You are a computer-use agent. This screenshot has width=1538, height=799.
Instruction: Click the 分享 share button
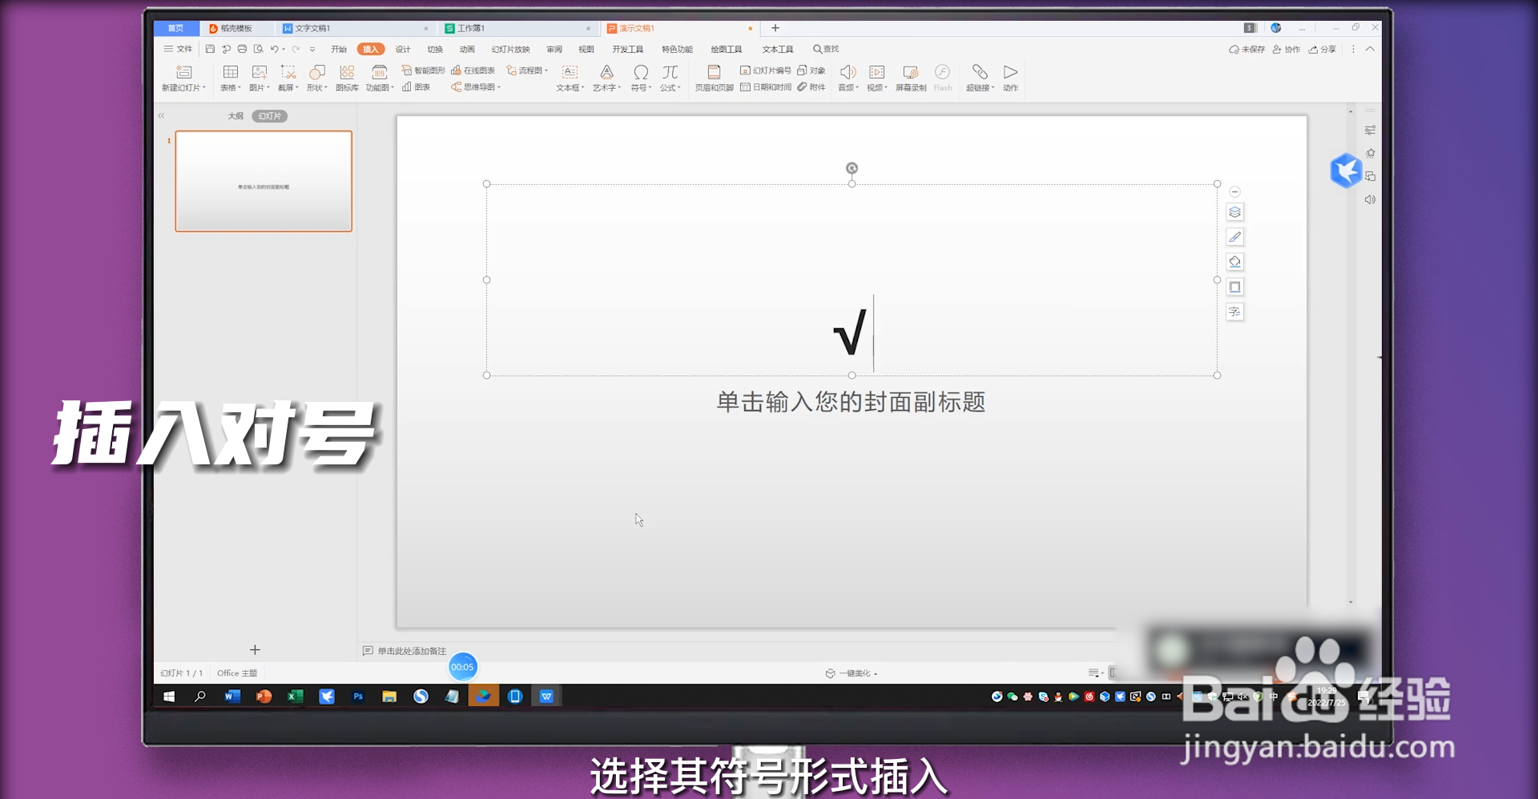tap(1323, 49)
